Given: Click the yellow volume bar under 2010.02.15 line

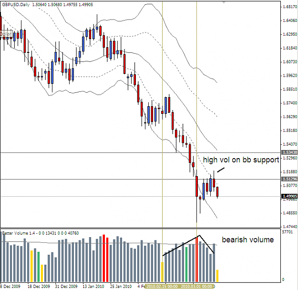Looking at the screenshot, I should click(162, 272).
